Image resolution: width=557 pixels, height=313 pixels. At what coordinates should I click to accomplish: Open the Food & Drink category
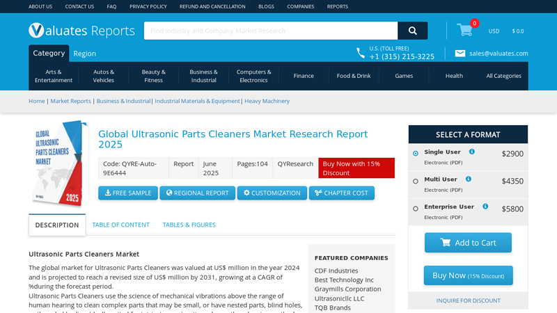point(354,76)
